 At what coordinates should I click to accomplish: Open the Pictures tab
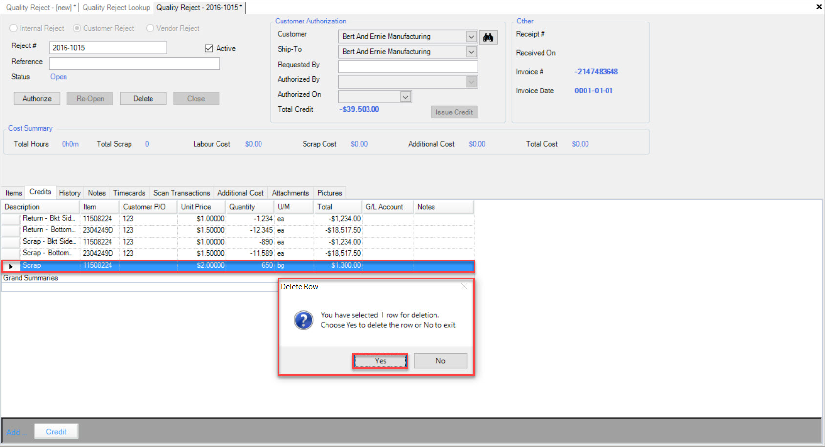pyautogui.click(x=330, y=193)
